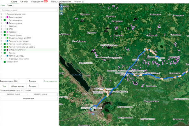This screenshot has width=189, height=126.
Task: Select Промежуточные склады row label
Action: point(19,41)
